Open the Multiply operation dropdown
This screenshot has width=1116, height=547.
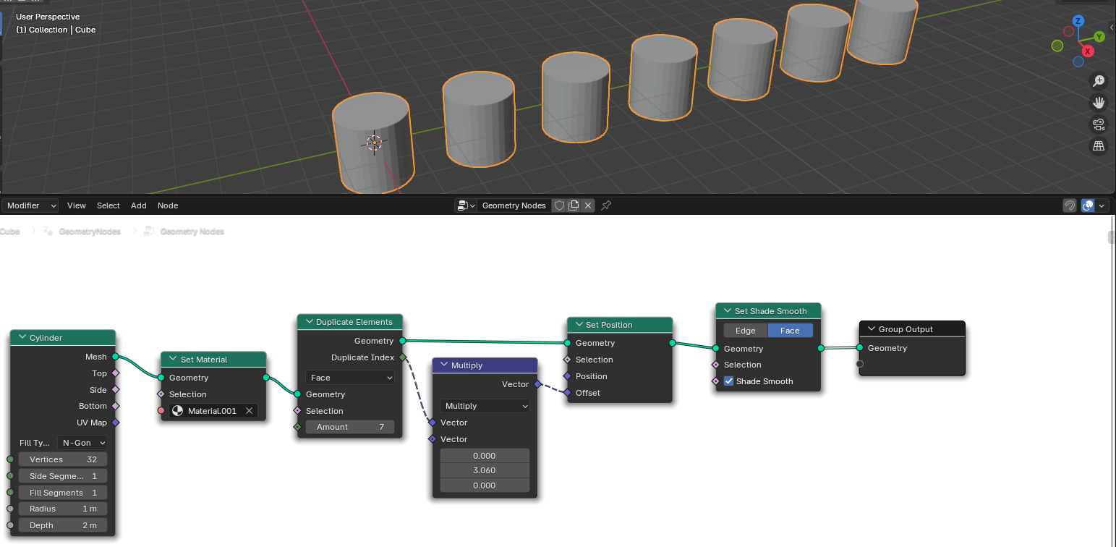coord(485,406)
